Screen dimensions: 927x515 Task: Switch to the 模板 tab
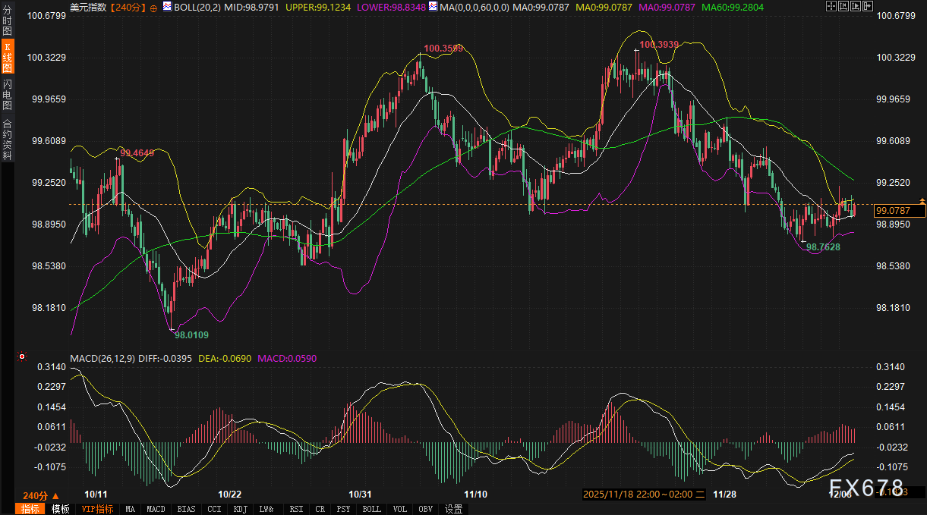60,509
